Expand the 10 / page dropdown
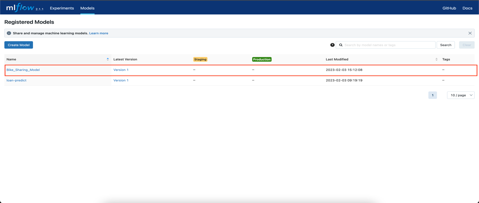 461,95
